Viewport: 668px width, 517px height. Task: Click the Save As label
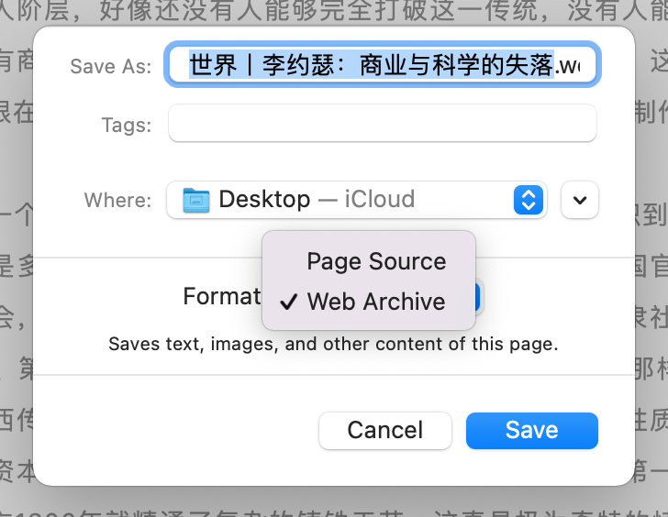[111, 66]
